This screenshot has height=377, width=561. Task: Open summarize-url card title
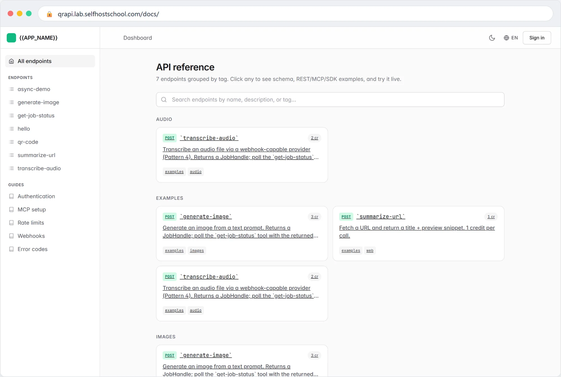(381, 217)
